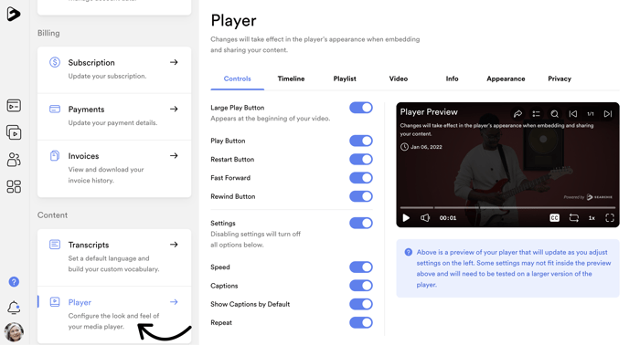Click the blue arrow in the Player row

point(174,302)
